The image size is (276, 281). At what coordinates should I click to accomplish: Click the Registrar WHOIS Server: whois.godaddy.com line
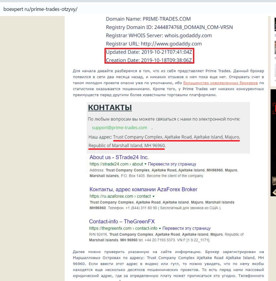(159, 35)
